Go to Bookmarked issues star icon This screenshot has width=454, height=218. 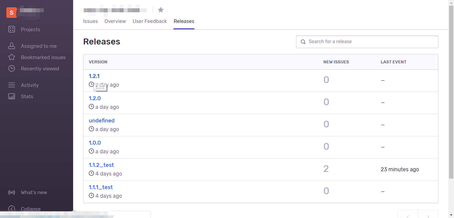tap(12, 57)
